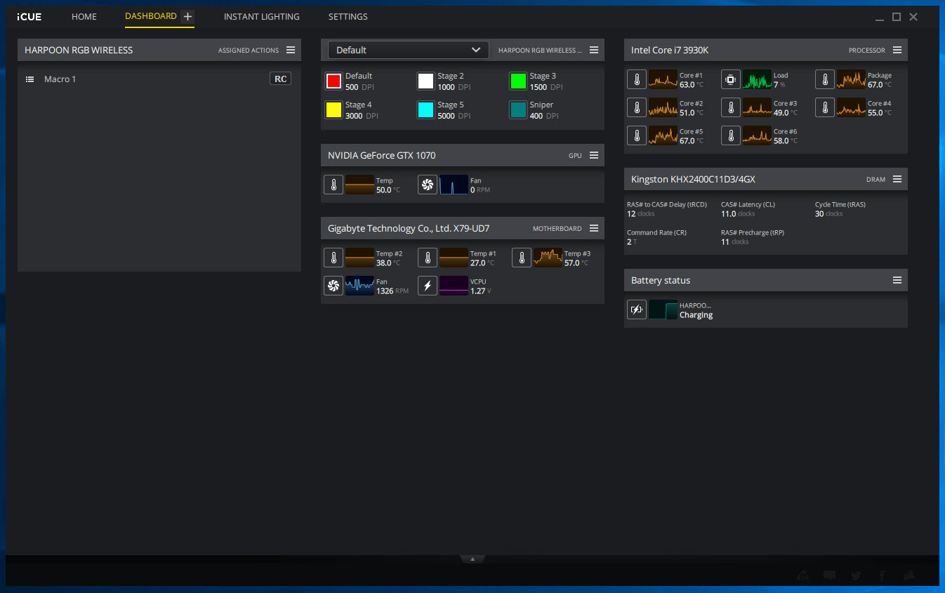The height and width of the screenshot is (593, 945).
Task: Click the "1326 RPM" fan value
Action: (392, 291)
